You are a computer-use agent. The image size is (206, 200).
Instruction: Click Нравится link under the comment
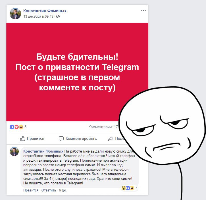pyautogui.click(x=31, y=190)
